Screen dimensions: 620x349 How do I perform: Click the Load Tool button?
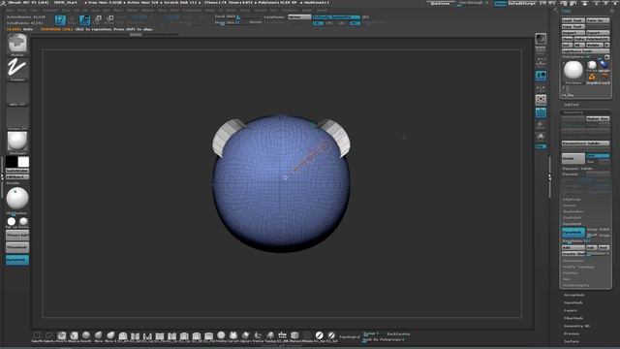[573, 20]
